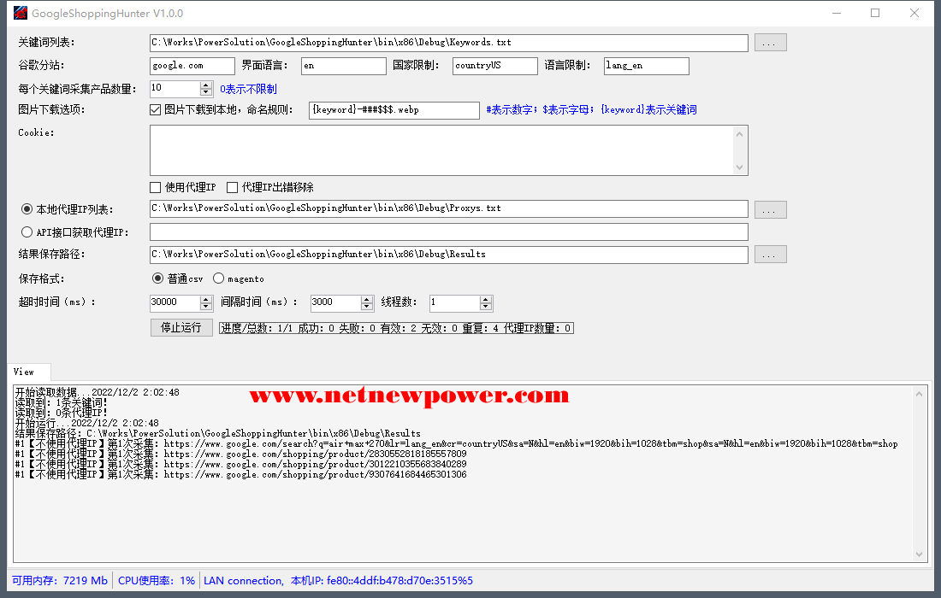Click the Results save path field
Screen dimensions: 941x598
pos(449,255)
